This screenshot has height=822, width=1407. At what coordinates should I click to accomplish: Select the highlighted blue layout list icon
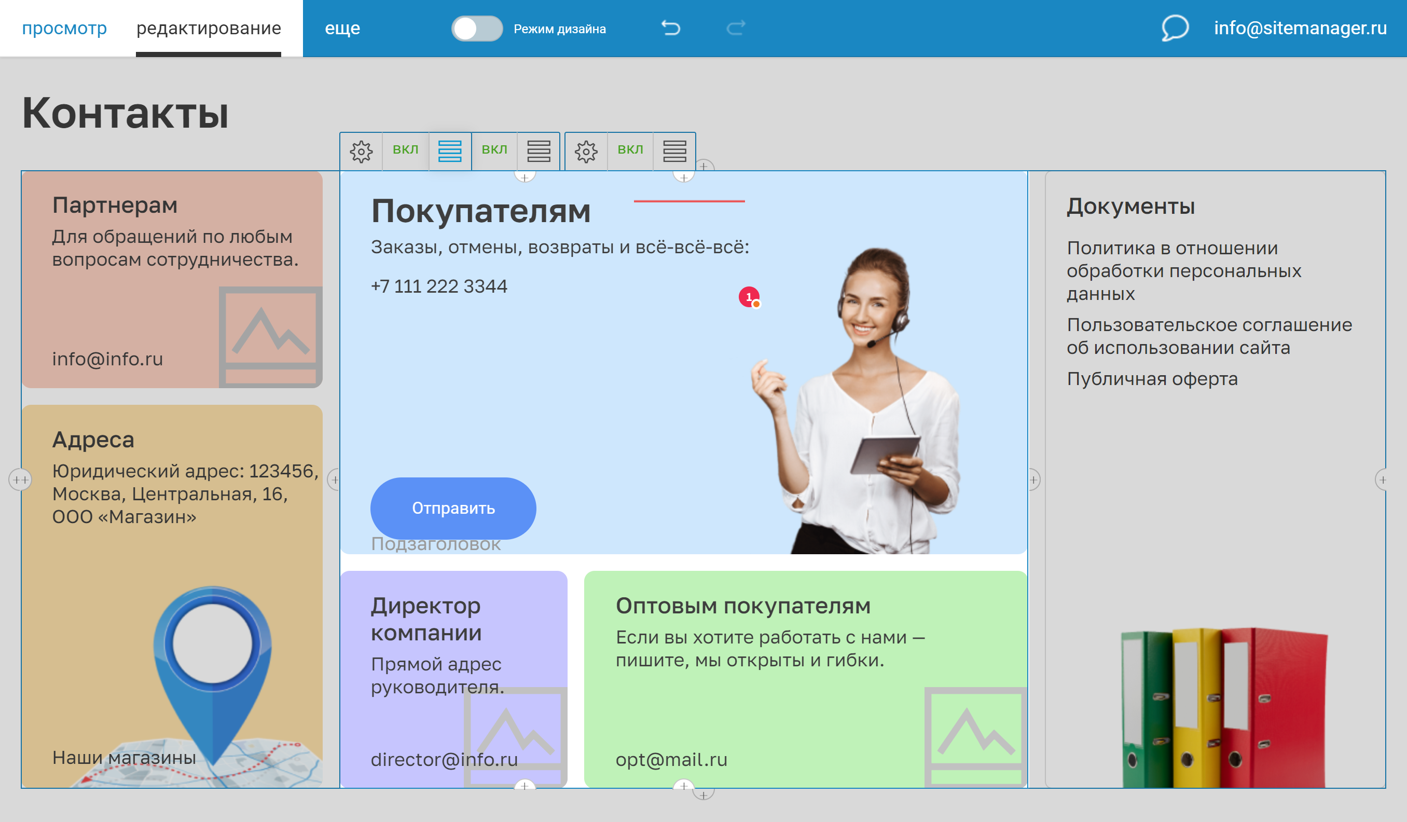[x=450, y=151]
